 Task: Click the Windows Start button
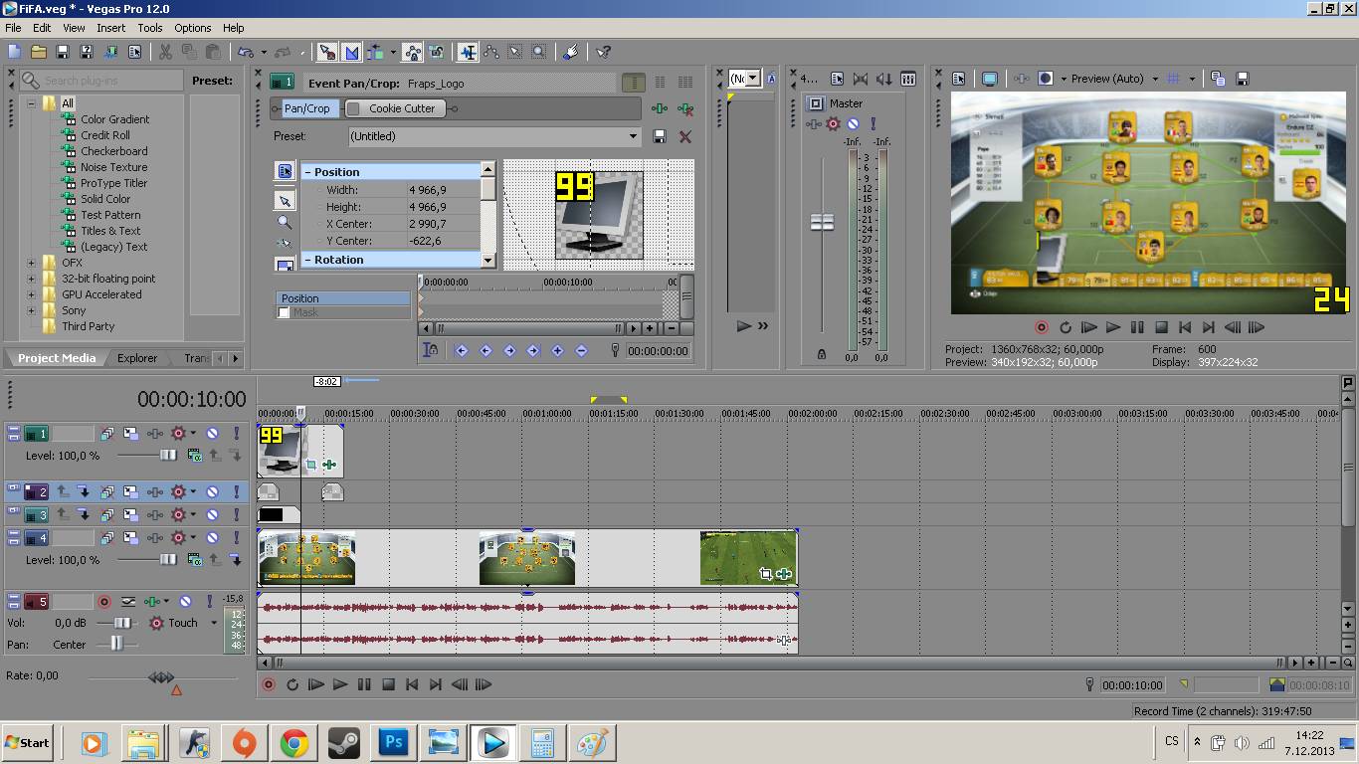[27, 743]
